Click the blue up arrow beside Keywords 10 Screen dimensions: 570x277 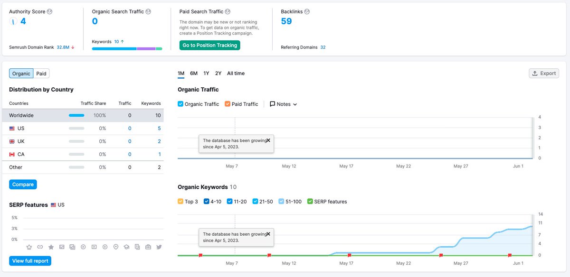122,42
